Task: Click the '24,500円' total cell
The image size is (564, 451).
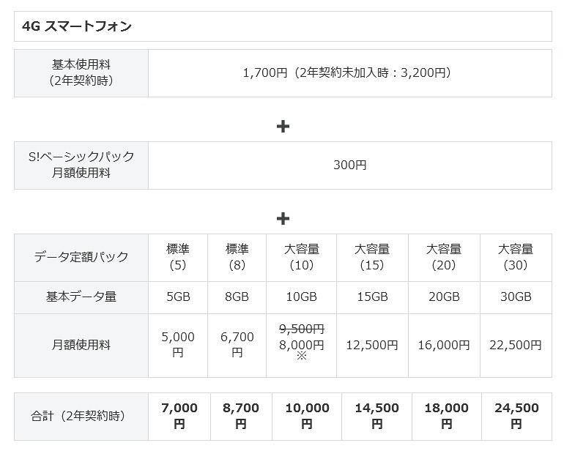Action: (516, 417)
